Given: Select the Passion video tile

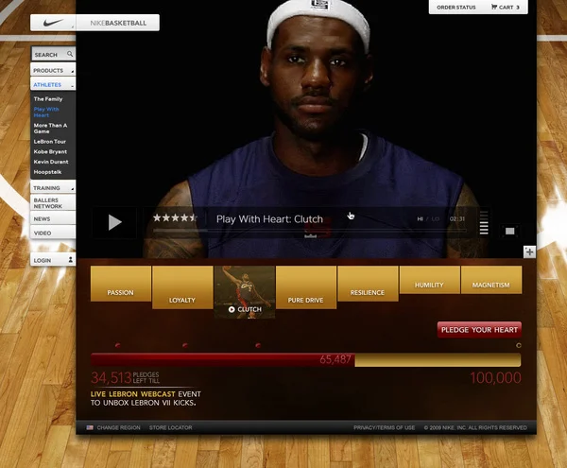Looking at the screenshot, I should click(x=120, y=284).
